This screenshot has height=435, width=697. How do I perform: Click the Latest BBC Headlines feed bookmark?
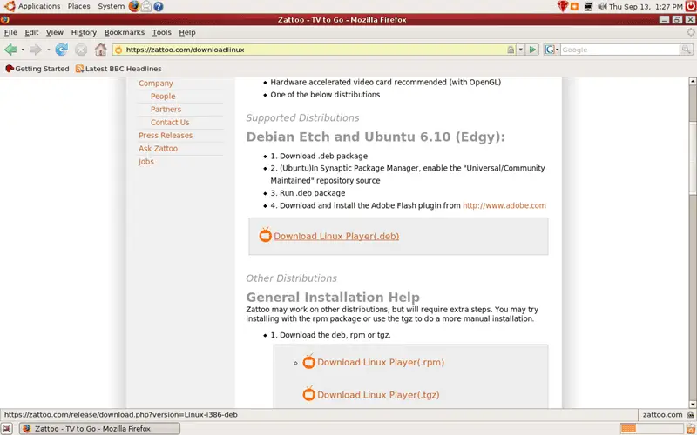118,69
